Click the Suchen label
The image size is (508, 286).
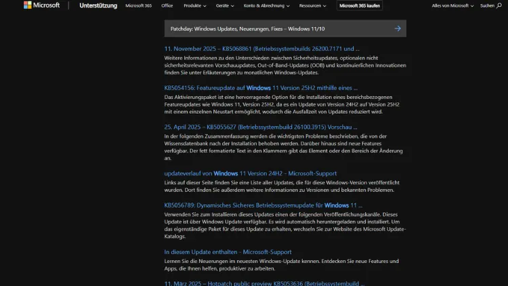click(x=487, y=5)
